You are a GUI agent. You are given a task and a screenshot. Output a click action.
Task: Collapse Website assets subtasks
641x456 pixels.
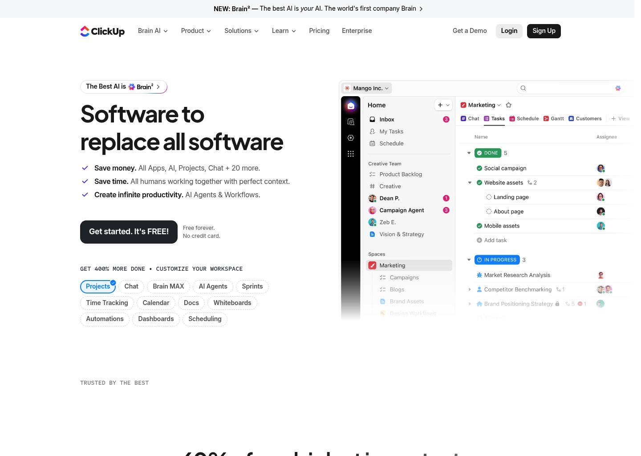coord(470,183)
